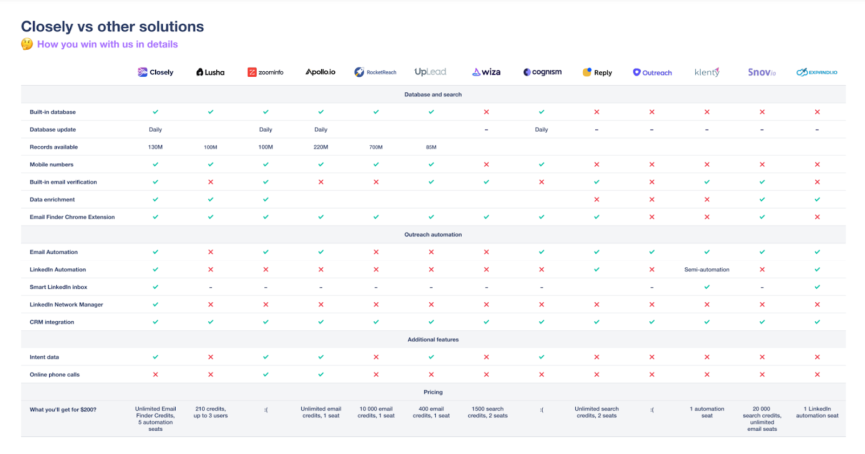The height and width of the screenshot is (454, 865).
Task: Click Apollo.io's cross for Built-in email verification
Action: (x=321, y=182)
